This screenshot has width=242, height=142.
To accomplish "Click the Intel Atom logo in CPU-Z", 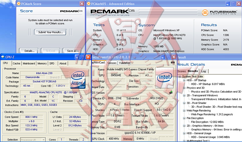I will point(78,79).
